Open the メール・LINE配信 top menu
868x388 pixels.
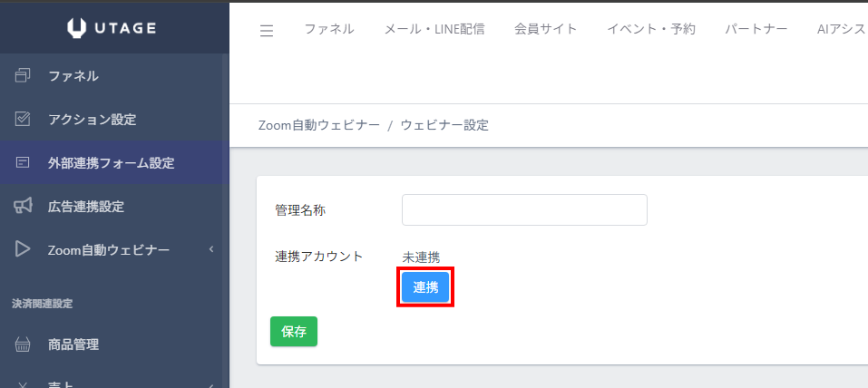(x=434, y=29)
